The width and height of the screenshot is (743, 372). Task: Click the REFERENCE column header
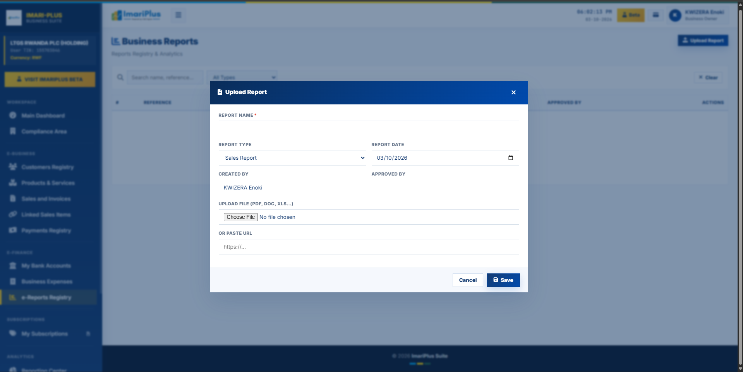coord(157,102)
